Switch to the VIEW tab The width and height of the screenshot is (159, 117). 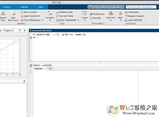41,7
